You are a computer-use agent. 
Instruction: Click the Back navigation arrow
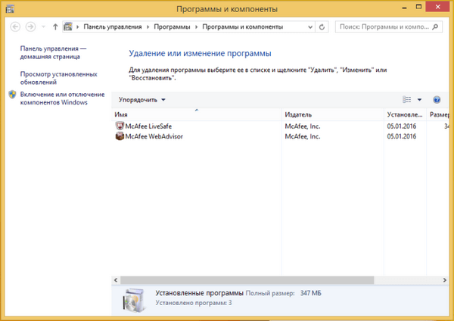coord(15,27)
